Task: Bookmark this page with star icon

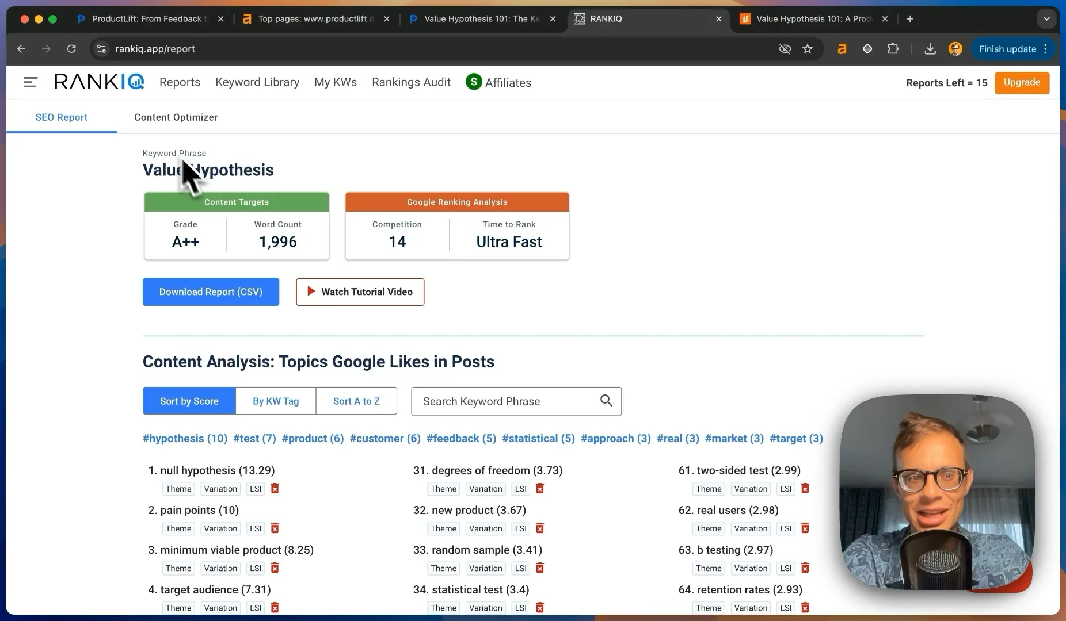Action: pos(808,49)
